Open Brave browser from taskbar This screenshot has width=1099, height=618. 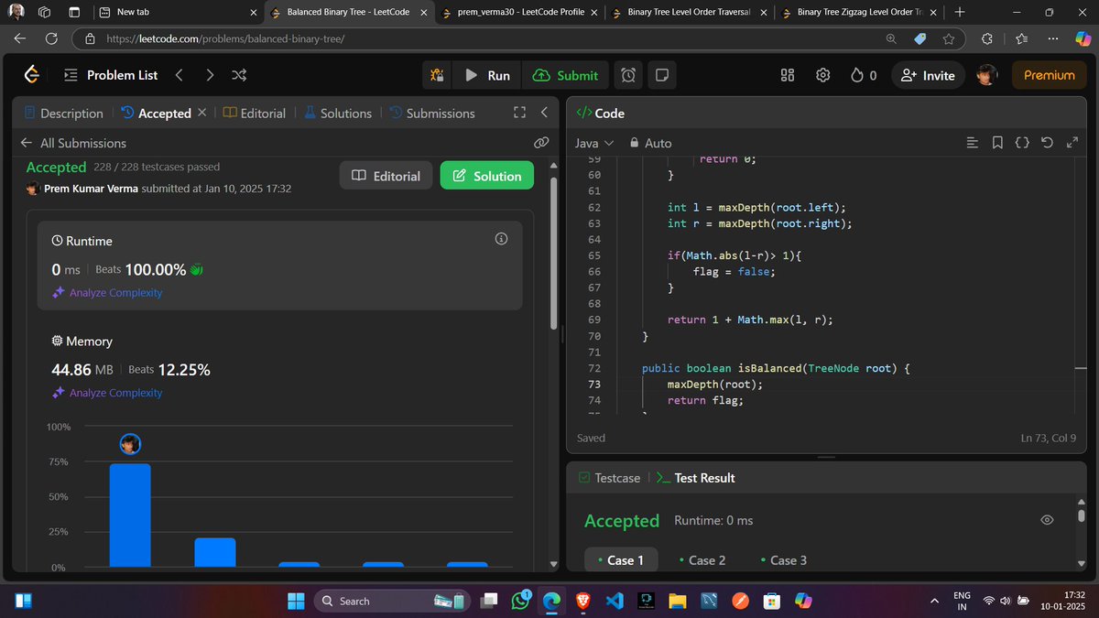tap(583, 601)
